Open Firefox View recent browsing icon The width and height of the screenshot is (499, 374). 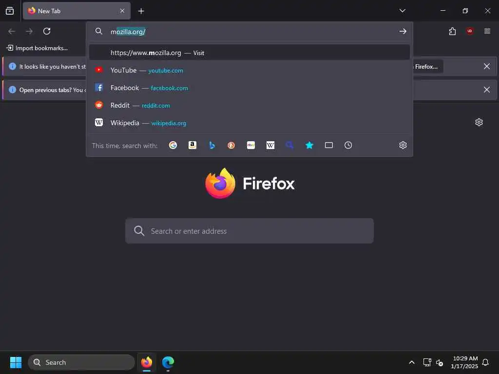tap(10, 11)
